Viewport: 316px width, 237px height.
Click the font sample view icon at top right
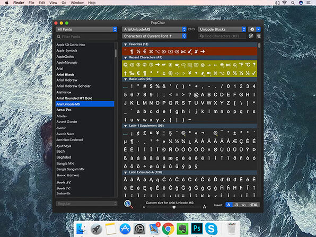pyautogui.click(x=259, y=36)
